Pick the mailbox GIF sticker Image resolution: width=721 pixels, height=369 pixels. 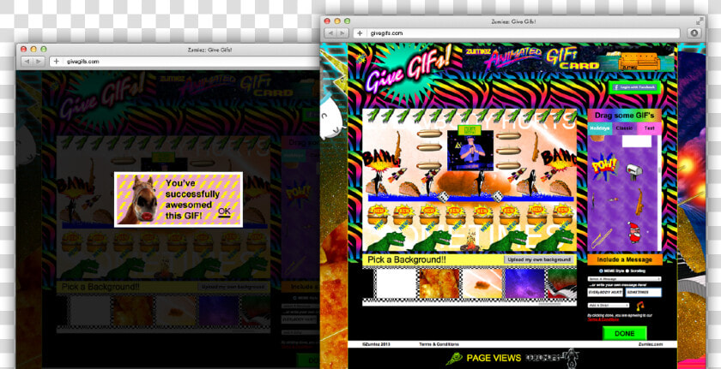634,172
